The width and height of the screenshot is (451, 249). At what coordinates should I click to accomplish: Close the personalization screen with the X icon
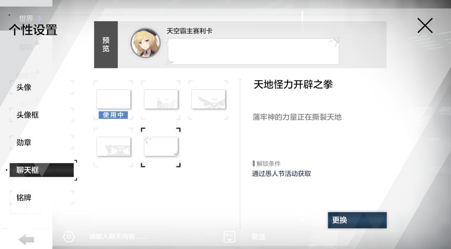tap(425, 25)
